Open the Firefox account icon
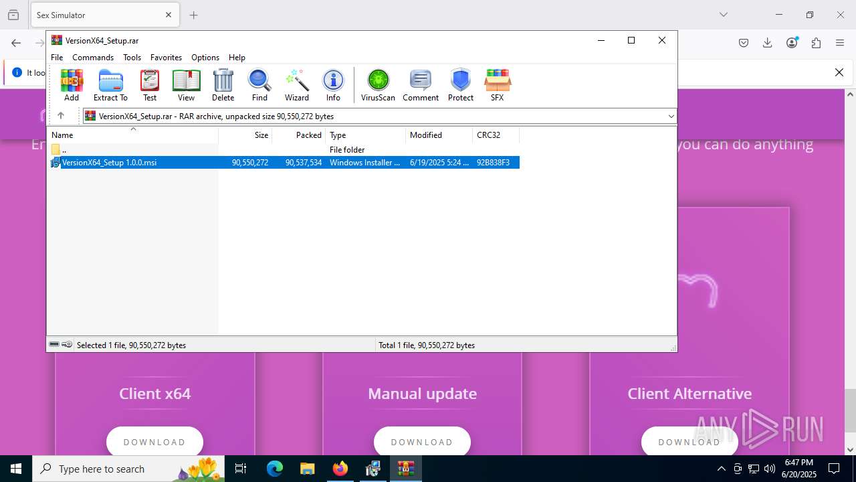Viewport: 856px width, 482px height. (792, 43)
